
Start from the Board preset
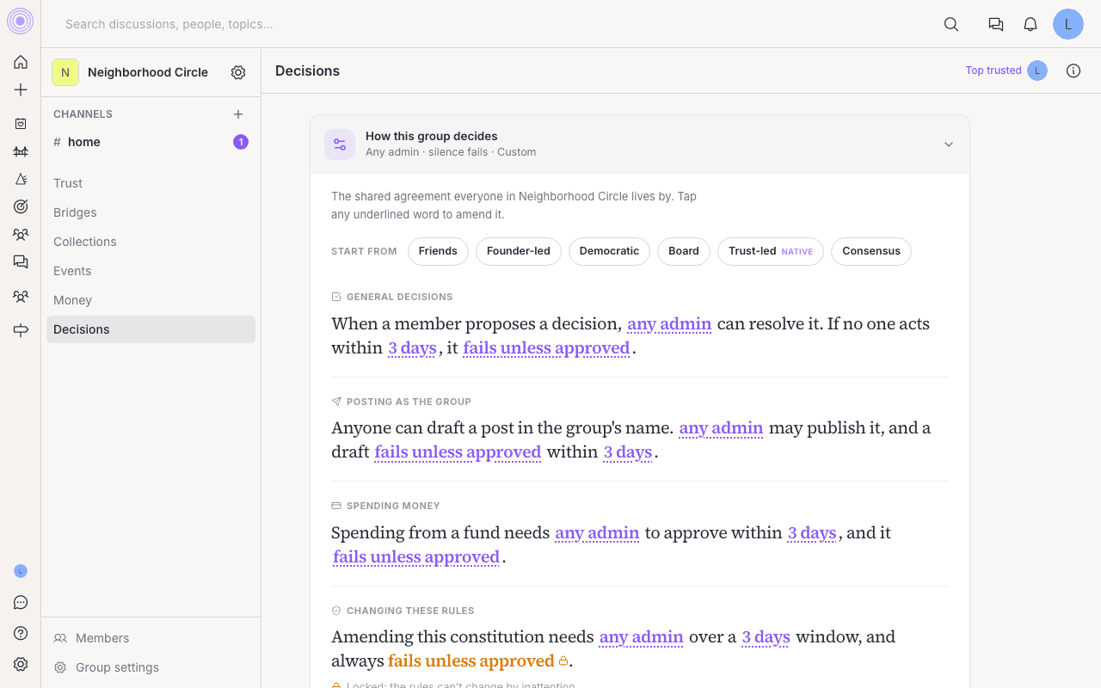click(x=684, y=251)
